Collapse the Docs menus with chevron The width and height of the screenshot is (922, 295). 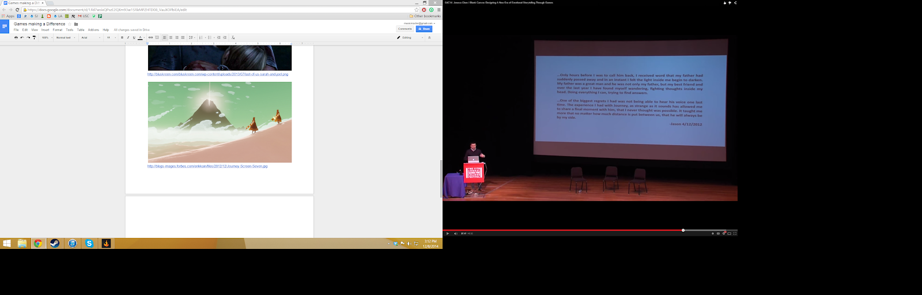pos(429,37)
